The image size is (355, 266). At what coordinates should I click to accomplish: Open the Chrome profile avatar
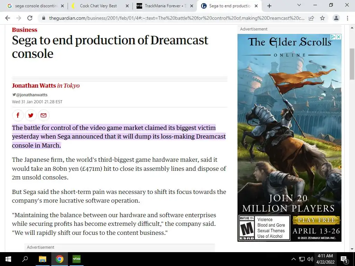(336, 18)
